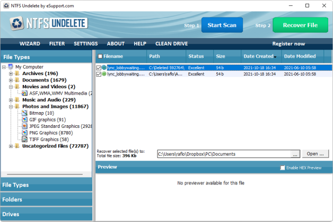Select the Music and Audio (229) tree item
333x222 pixels.
pyautogui.click(x=49, y=100)
